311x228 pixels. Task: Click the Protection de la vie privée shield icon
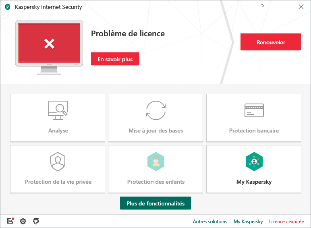pos(58,162)
